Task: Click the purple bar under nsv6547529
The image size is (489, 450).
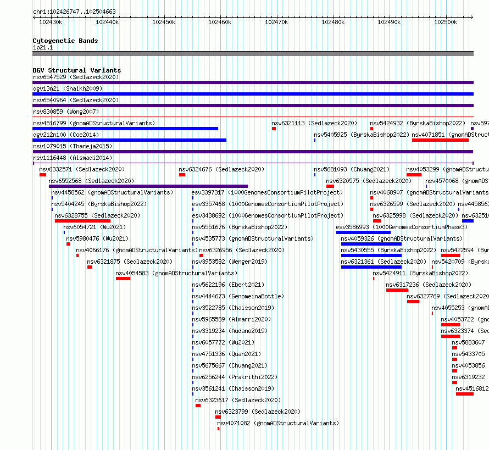Action: (253, 82)
